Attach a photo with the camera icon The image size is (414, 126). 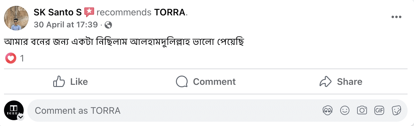coord(362,110)
